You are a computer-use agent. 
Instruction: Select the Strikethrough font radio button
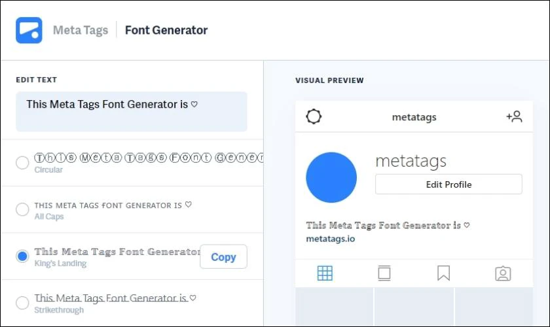[22, 303]
